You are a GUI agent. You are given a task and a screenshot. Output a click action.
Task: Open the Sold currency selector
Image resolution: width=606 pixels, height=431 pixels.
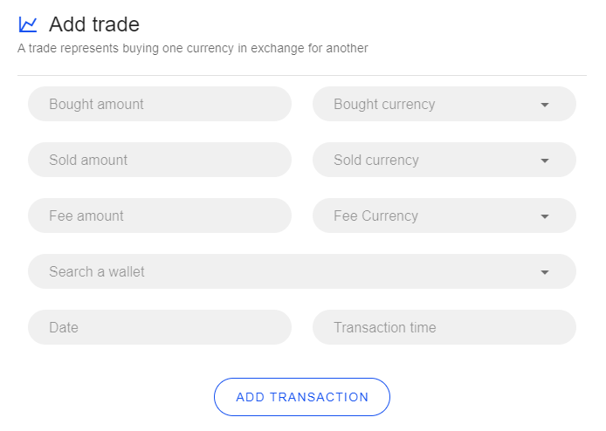tap(444, 160)
